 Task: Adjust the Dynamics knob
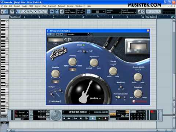94,63
